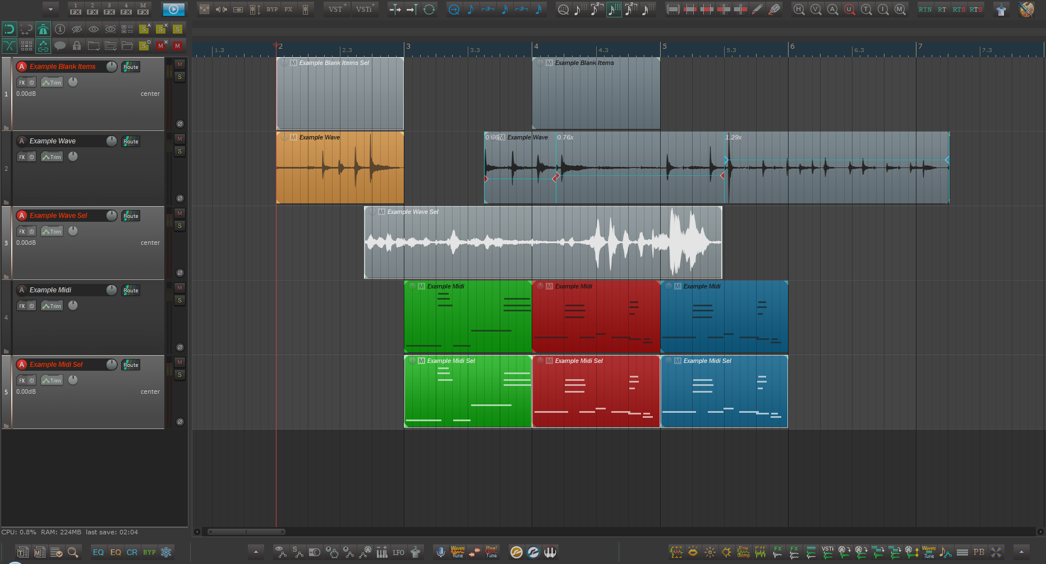Click the BYP item in top toolbar
Screen dimensions: 1046x564
tap(272, 10)
